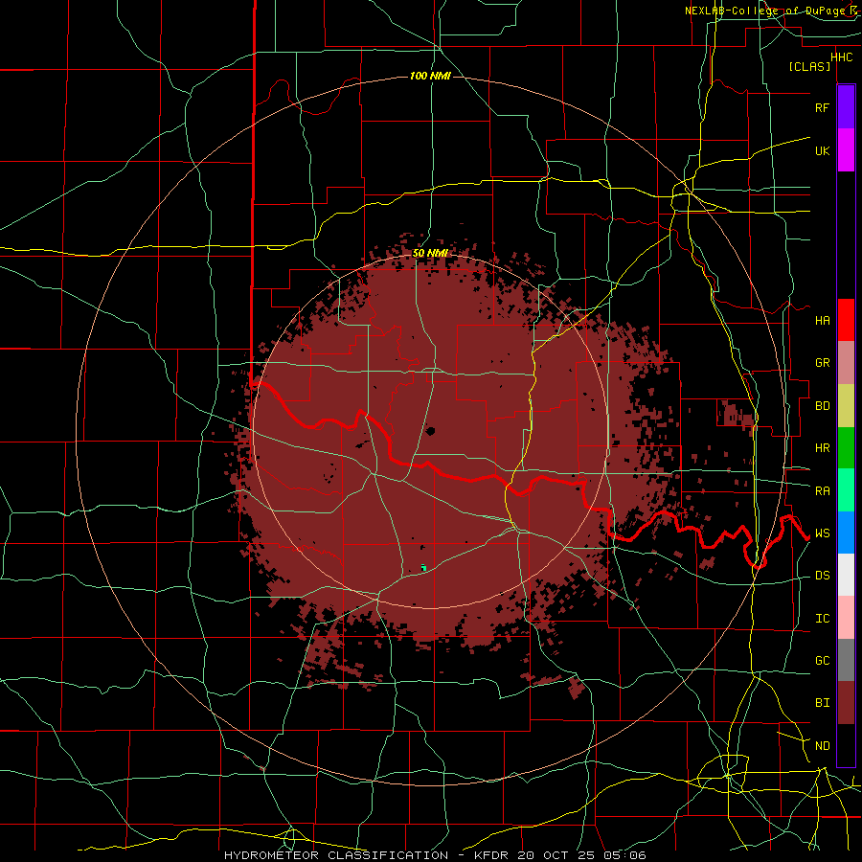The width and height of the screenshot is (862, 862).
Task: Click the WS blue legend swatch
Action: tap(846, 533)
